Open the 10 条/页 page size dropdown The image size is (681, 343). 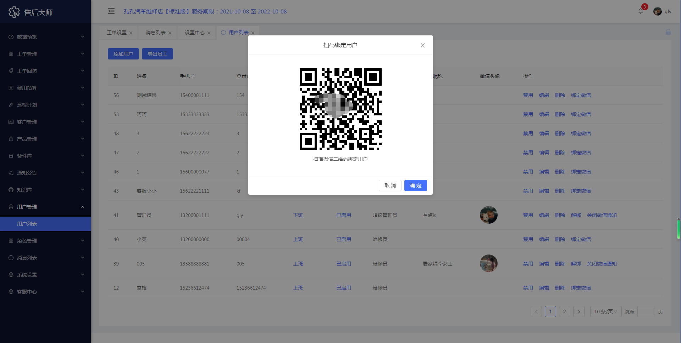point(605,311)
